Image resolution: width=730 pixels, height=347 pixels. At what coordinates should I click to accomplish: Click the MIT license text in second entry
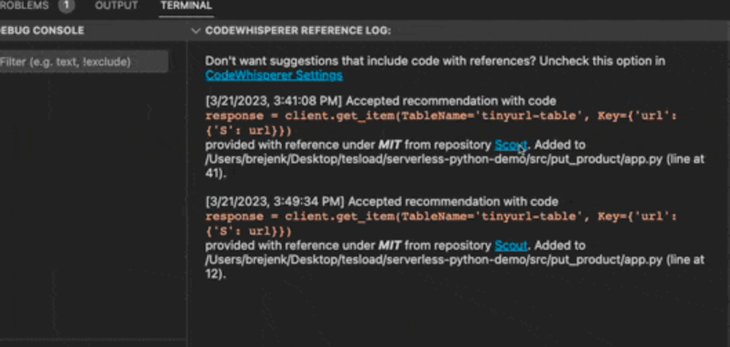point(390,245)
